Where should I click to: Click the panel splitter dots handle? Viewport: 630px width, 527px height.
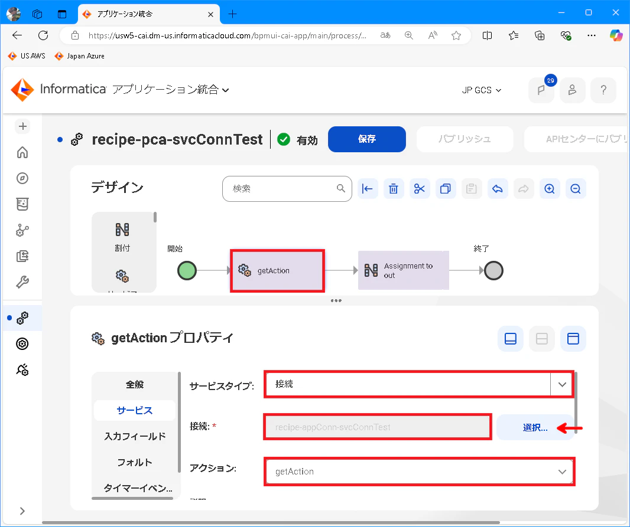[336, 300]
